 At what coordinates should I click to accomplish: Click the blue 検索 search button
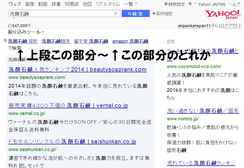135,13
